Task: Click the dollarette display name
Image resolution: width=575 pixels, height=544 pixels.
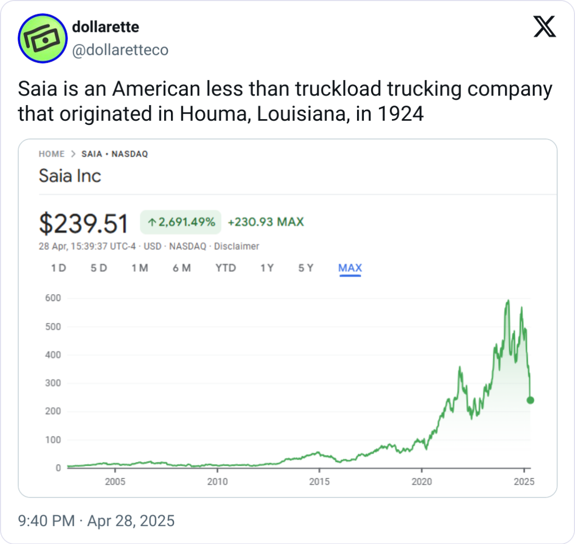Action: tap(106, 27)
